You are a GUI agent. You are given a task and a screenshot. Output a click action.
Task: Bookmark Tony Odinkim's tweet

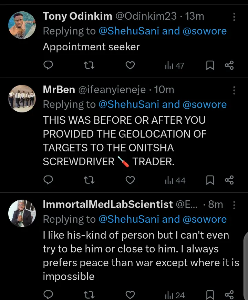[x=210, y=65]
